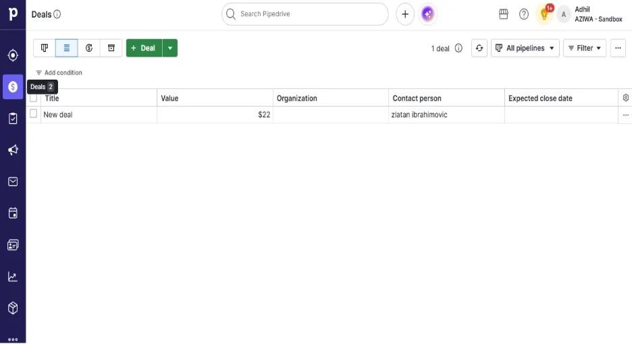Focus the Search Pipedrive field
The width and height of the screenshot is (632, 344).
(305, 14)
